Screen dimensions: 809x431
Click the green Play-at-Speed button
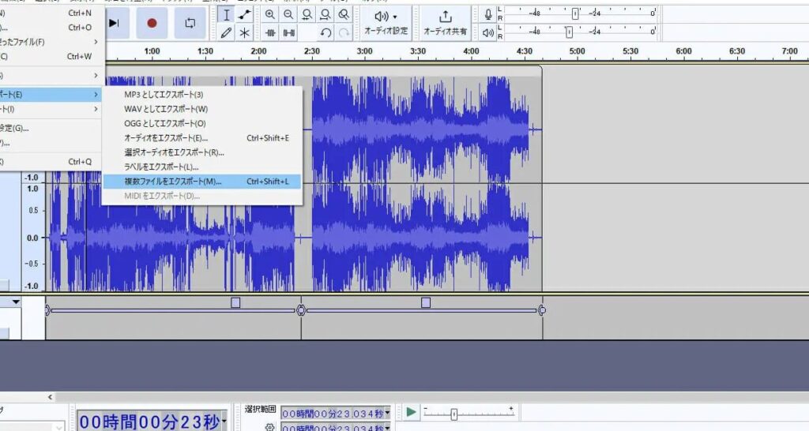coord(411,412)
